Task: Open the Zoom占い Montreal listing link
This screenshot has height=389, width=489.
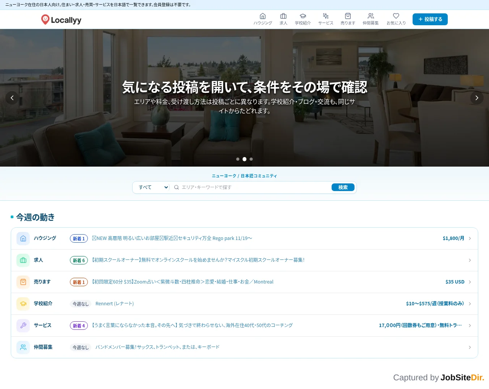Action: coord(183,282)
